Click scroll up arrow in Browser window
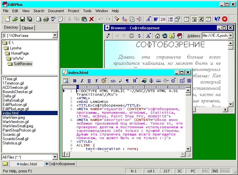 tap(231, 43)
